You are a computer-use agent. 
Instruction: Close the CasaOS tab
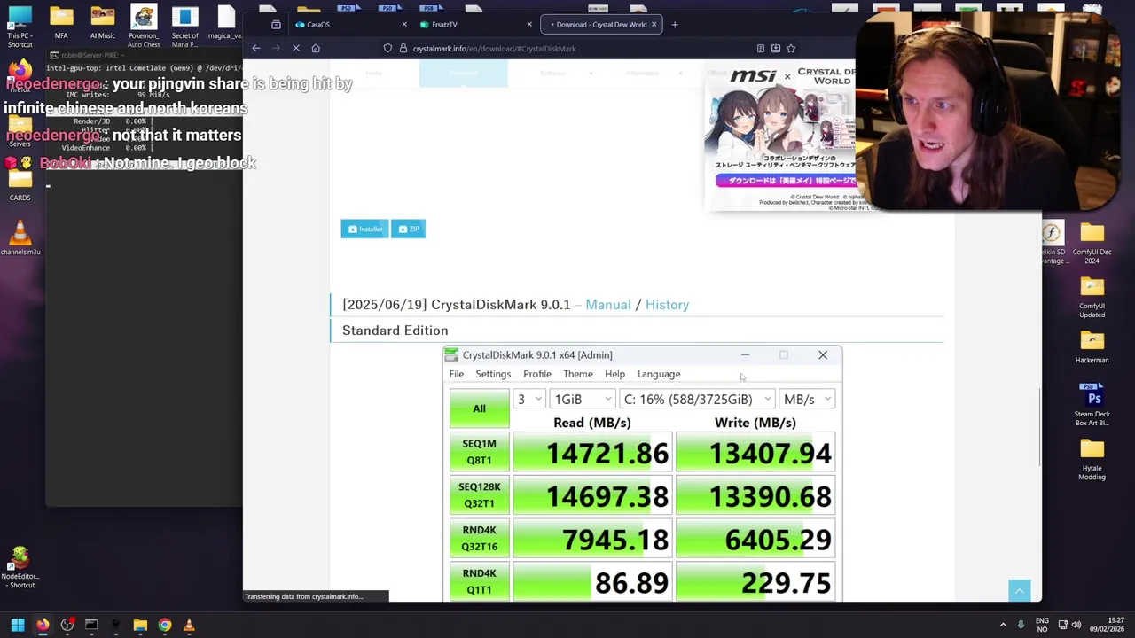pos(404,25)
